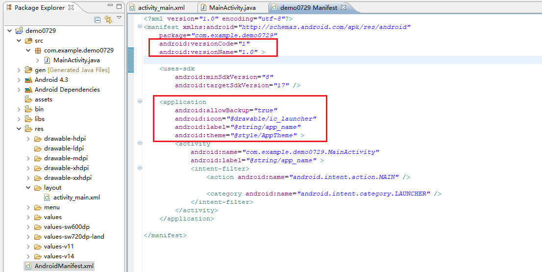Image resolution: width=542 pixels, height=272 pixels.
Task: Select the drawable-mdpi folder label
Action: click(66, 158)
